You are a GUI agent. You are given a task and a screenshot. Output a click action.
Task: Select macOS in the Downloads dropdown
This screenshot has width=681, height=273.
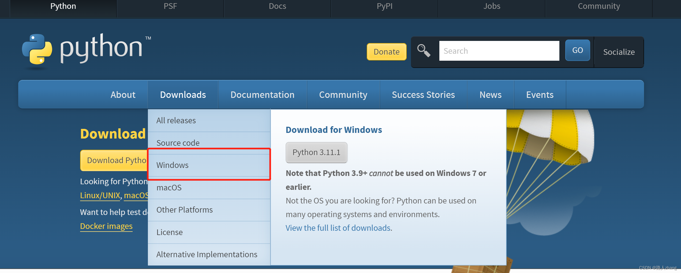(169, 187)
